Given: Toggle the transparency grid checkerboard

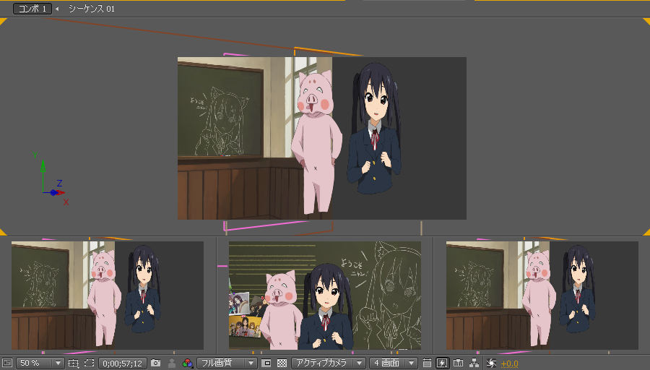Looking at the screenshot, I should pyautogui.click(x=282, y=363).
